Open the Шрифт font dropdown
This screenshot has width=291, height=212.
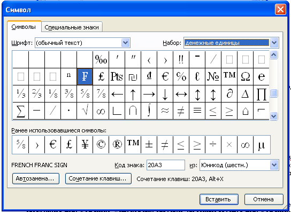[x=126, y=43]
